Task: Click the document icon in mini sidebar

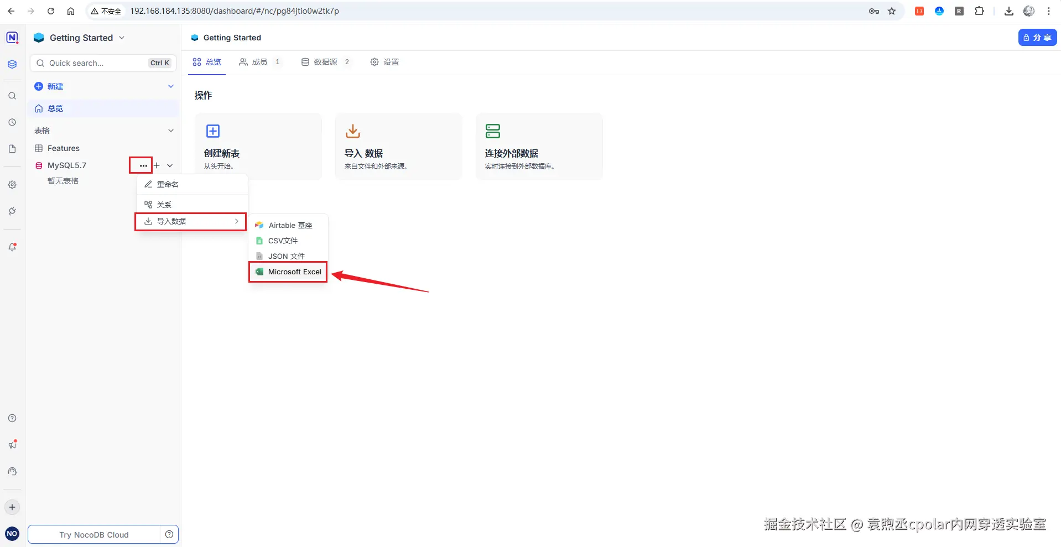Action: (12, 149)
